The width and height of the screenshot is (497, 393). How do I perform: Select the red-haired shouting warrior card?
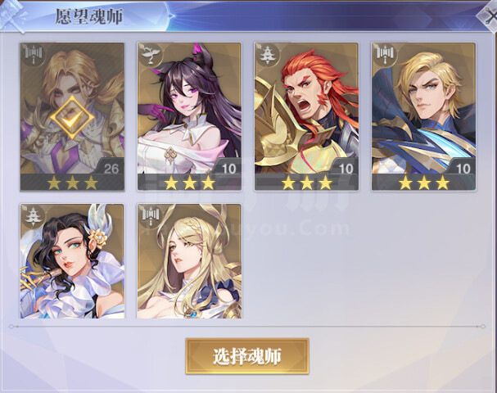306,116
